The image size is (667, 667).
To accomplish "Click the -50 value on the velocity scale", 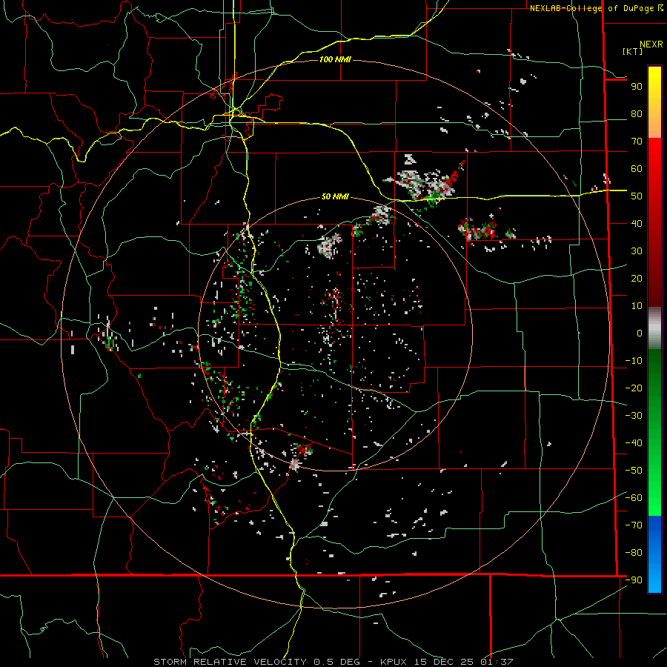I will (x=634, y=471).
